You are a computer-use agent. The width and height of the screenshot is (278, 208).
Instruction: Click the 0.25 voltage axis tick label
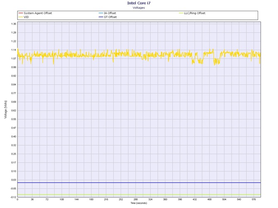(x=14, y=154)
